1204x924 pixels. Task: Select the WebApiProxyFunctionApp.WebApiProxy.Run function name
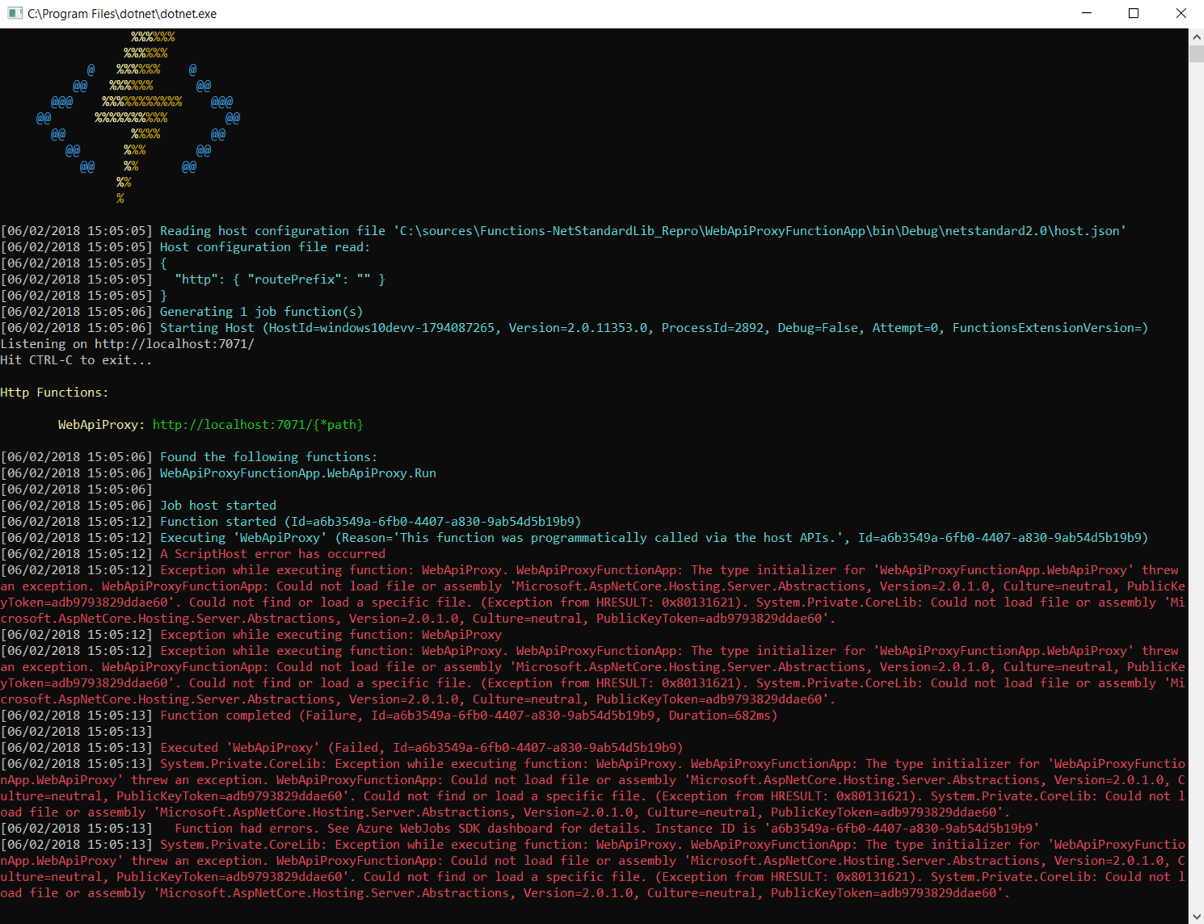[x=297, y=472]
